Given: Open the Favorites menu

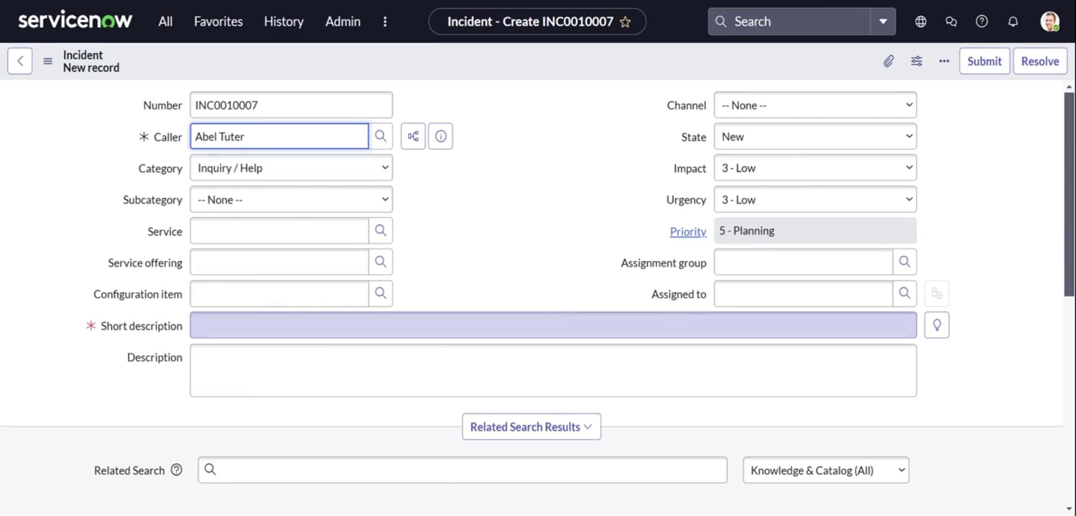Looking at the screenshot, I should pos(218,21).
